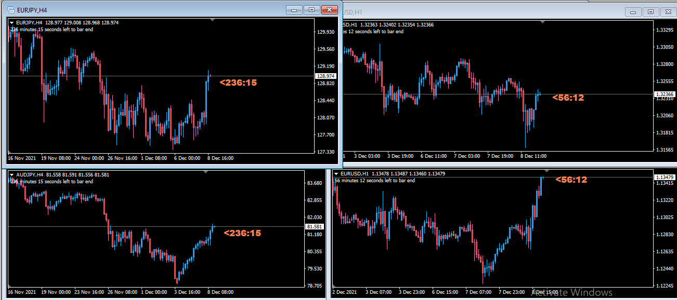
Task: Click the bar-end countdown text on the EURUSD chart
Action: coord(372,181)
